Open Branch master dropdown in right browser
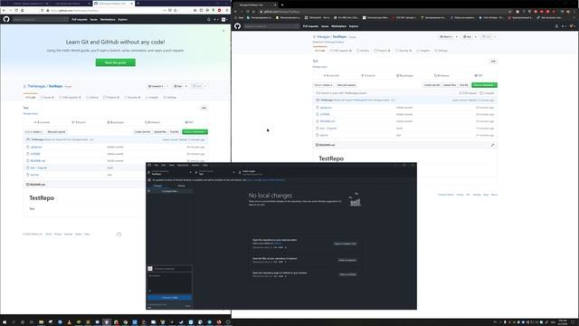This screenshot has width=579, height=326. [323, 85]
